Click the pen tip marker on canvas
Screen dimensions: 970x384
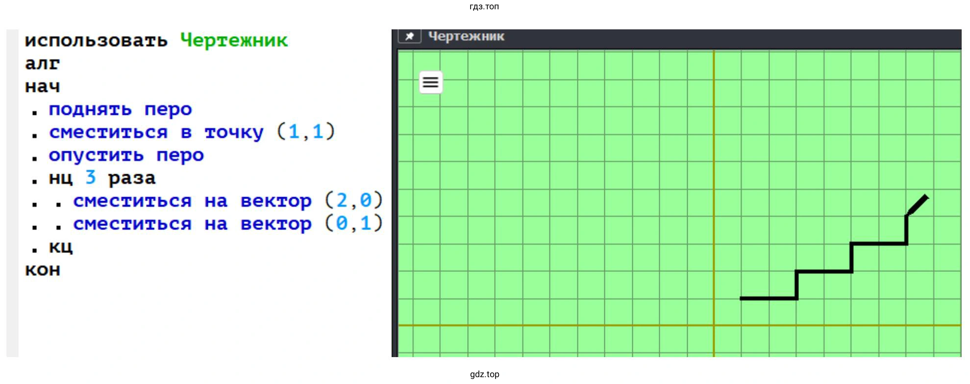pyautogui.click(x=918, y=204)
